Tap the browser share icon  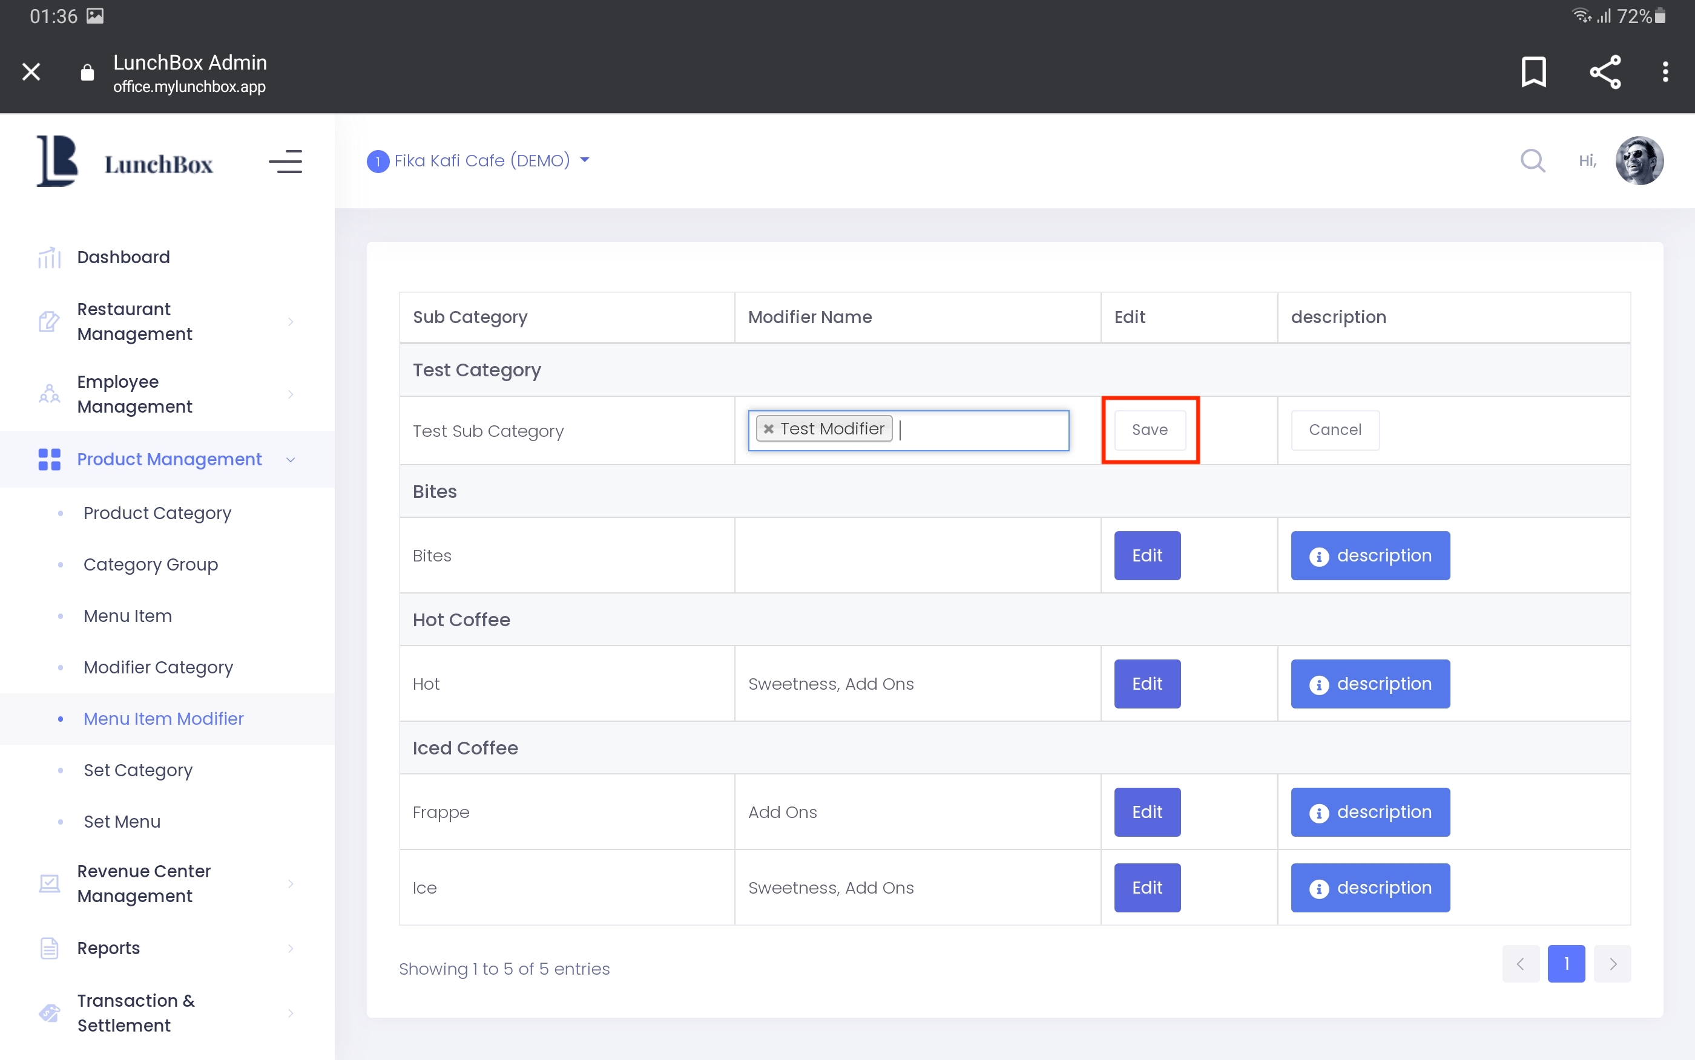coord(1605,71)
